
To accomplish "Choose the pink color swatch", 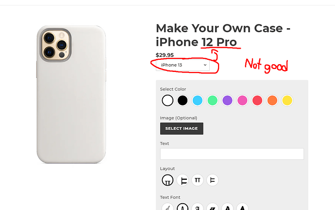I will click(242, 101).
